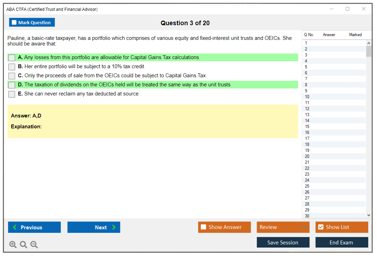Expand the Review dropdown menu
The height and width of the screenshot is (257, 377).
pyautogui.click(x=283, y=227)
